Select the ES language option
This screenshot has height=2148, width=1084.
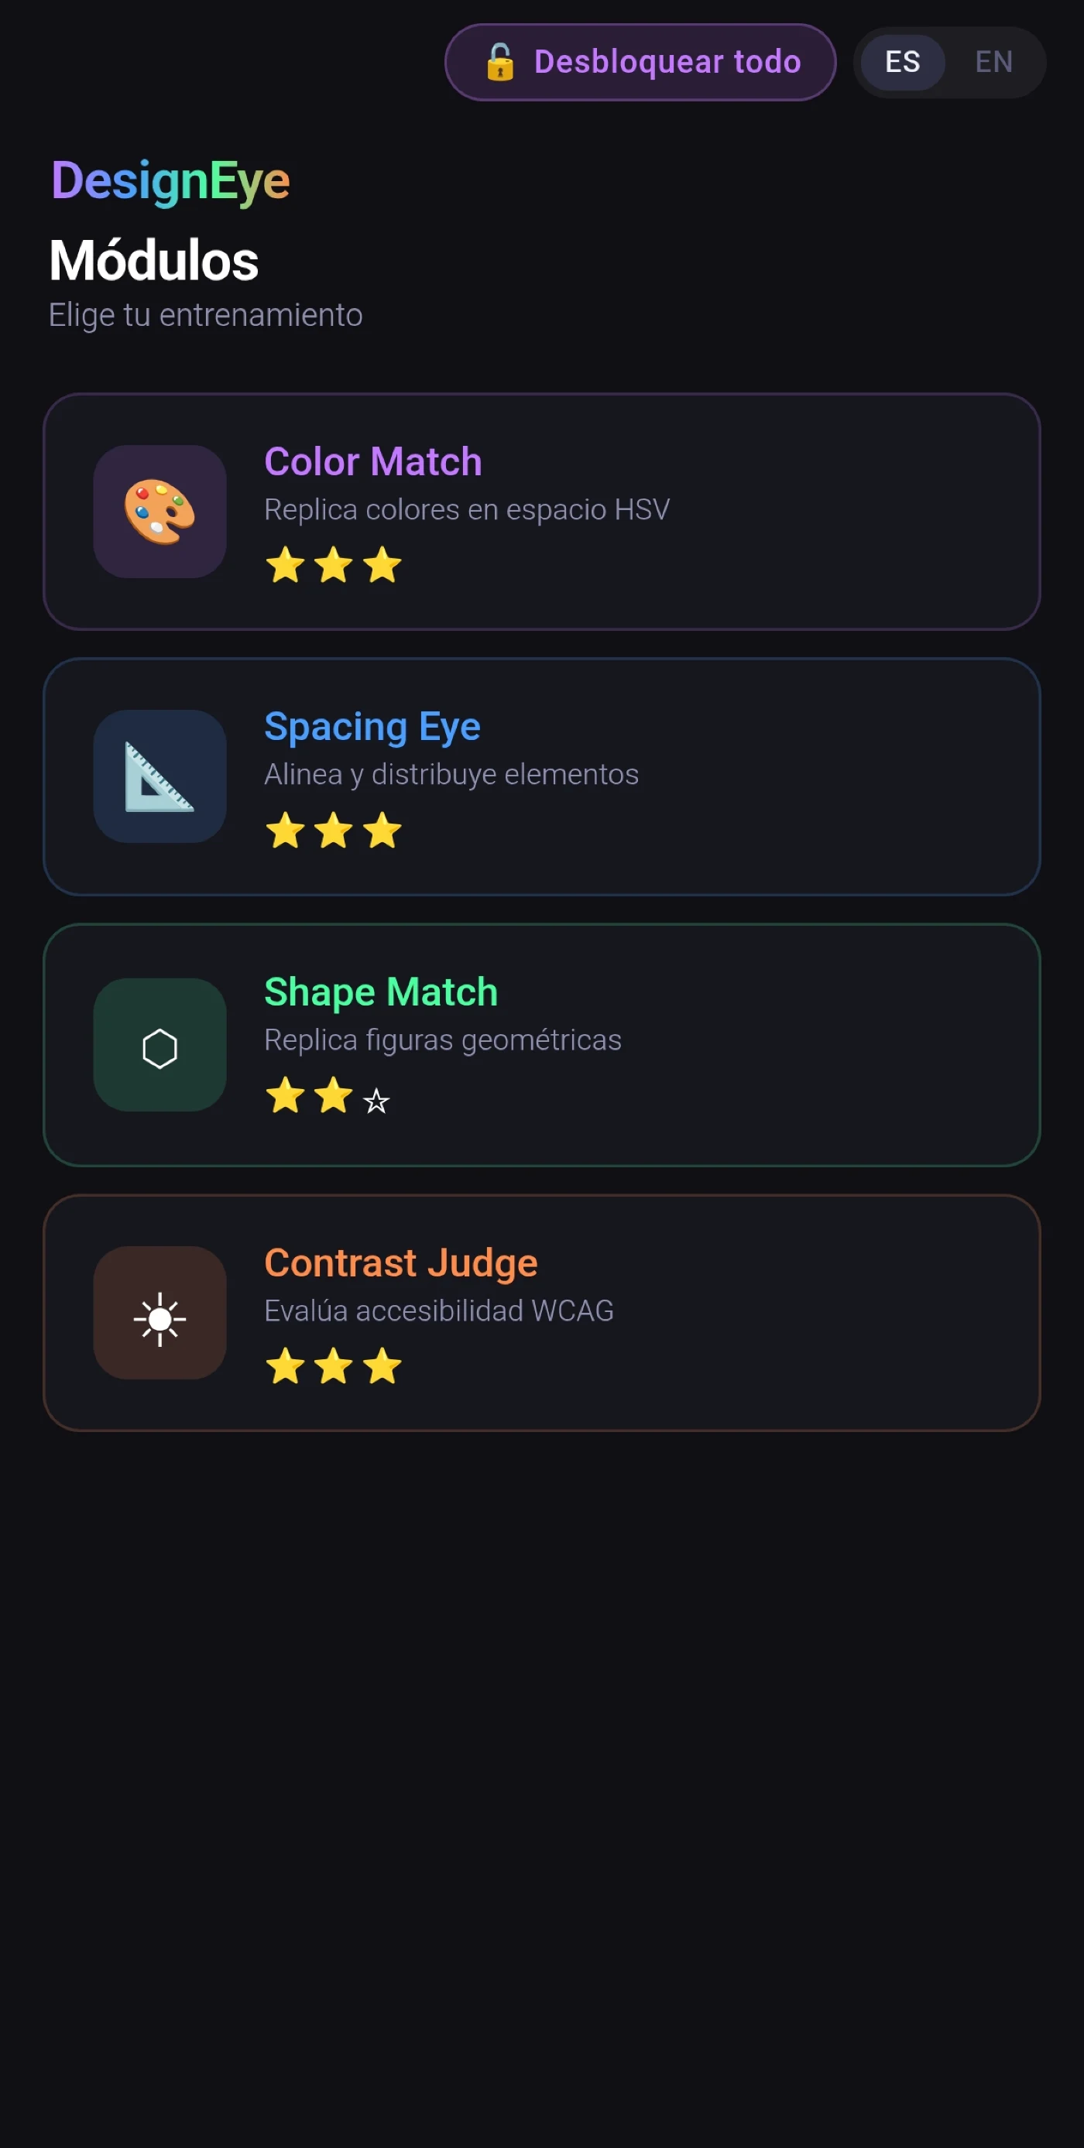click(x=902, y=63)
